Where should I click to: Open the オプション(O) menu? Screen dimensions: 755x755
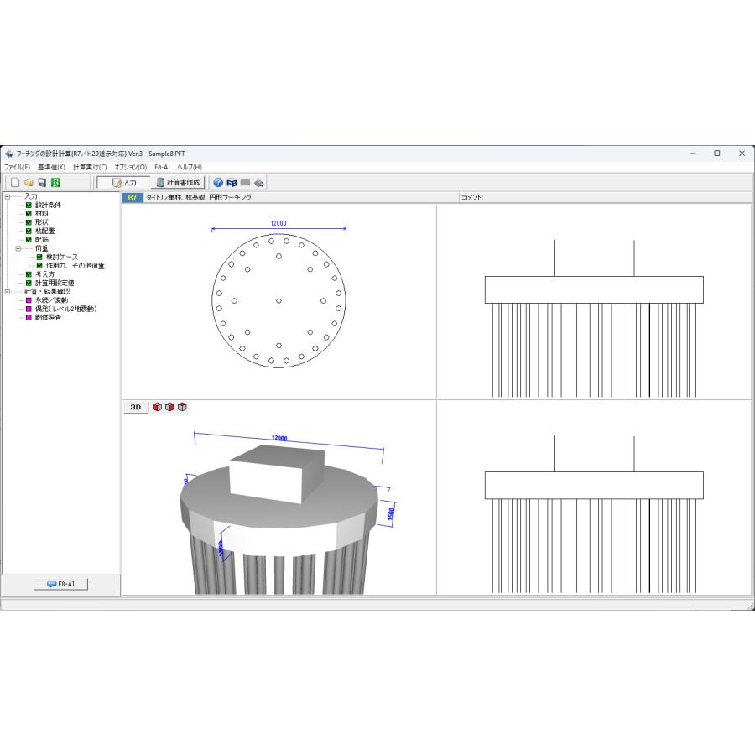[131, 167]
